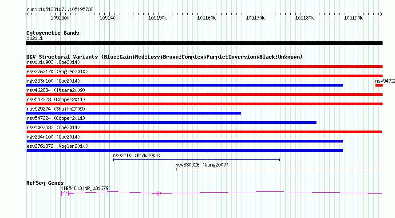Image resolution: width=395 pixels, height=218 pixels.
Task: Click the small red variant bar at far right
Action: tap(379, 85)
